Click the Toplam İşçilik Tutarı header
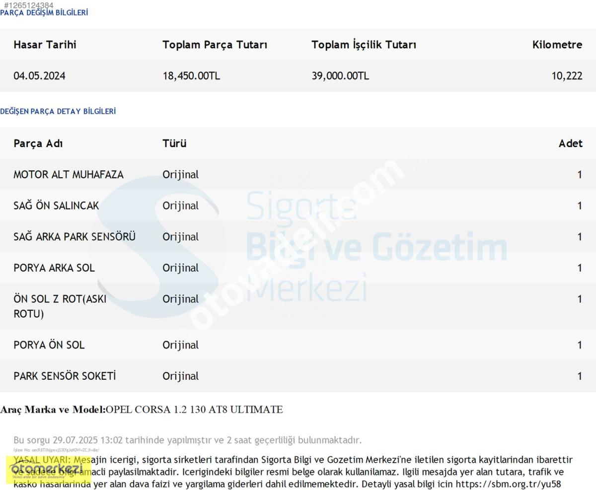Screen dimensions: 596x490 pyautogui.click(x=364, y=45)
